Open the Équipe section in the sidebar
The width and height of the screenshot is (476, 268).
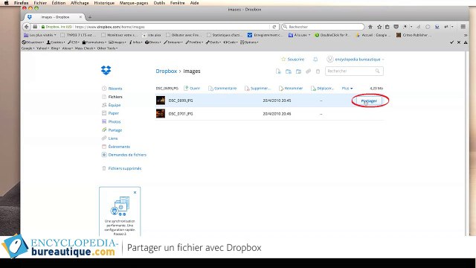115,105
